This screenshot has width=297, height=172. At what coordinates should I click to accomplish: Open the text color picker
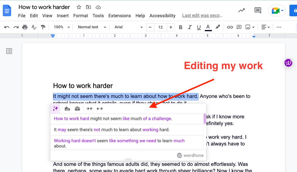click(x=208, y=27)
